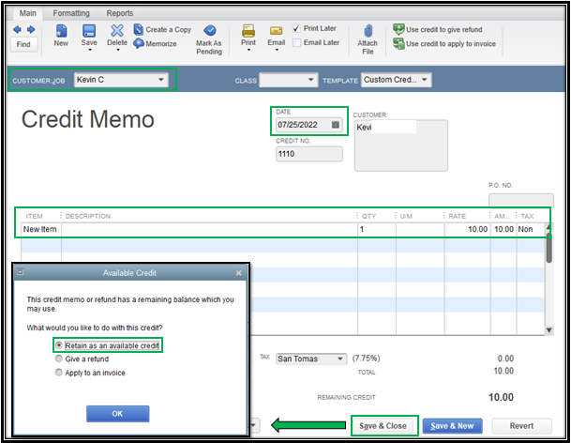The image size is (571, 443).
Task: Toggle the Print Later checkbox
Action: pos(296,28)
